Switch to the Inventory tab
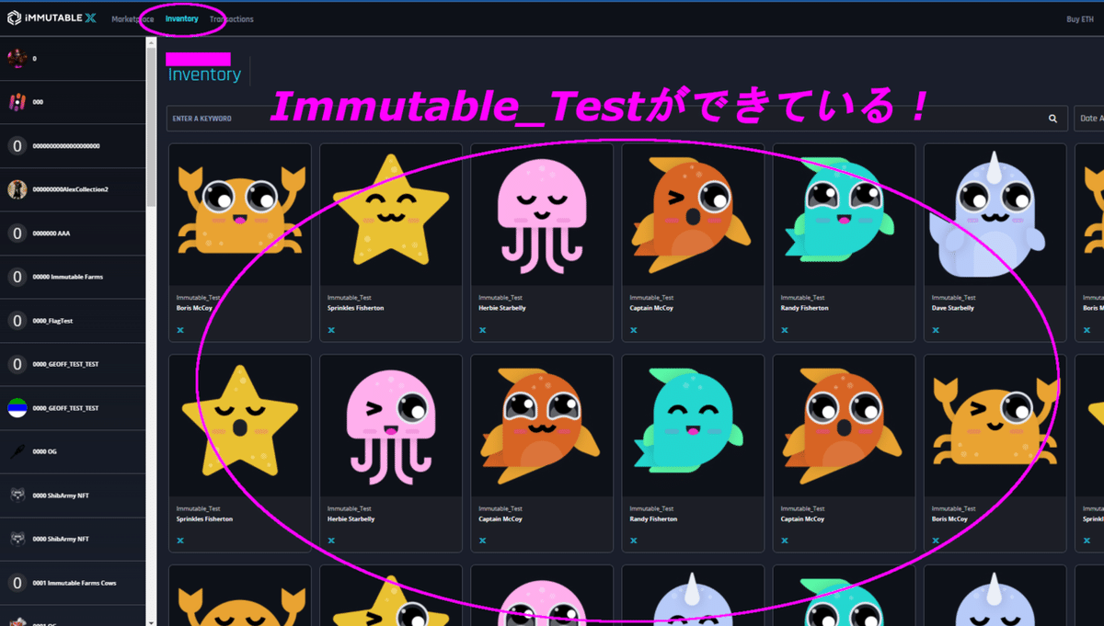This screenshot has height=626, width=1104. [x=181, y=19]
